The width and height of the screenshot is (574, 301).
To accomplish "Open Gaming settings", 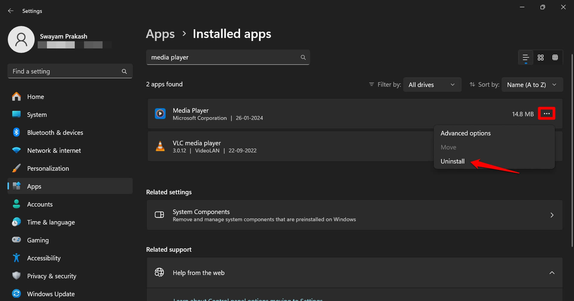I will point(70,240).
